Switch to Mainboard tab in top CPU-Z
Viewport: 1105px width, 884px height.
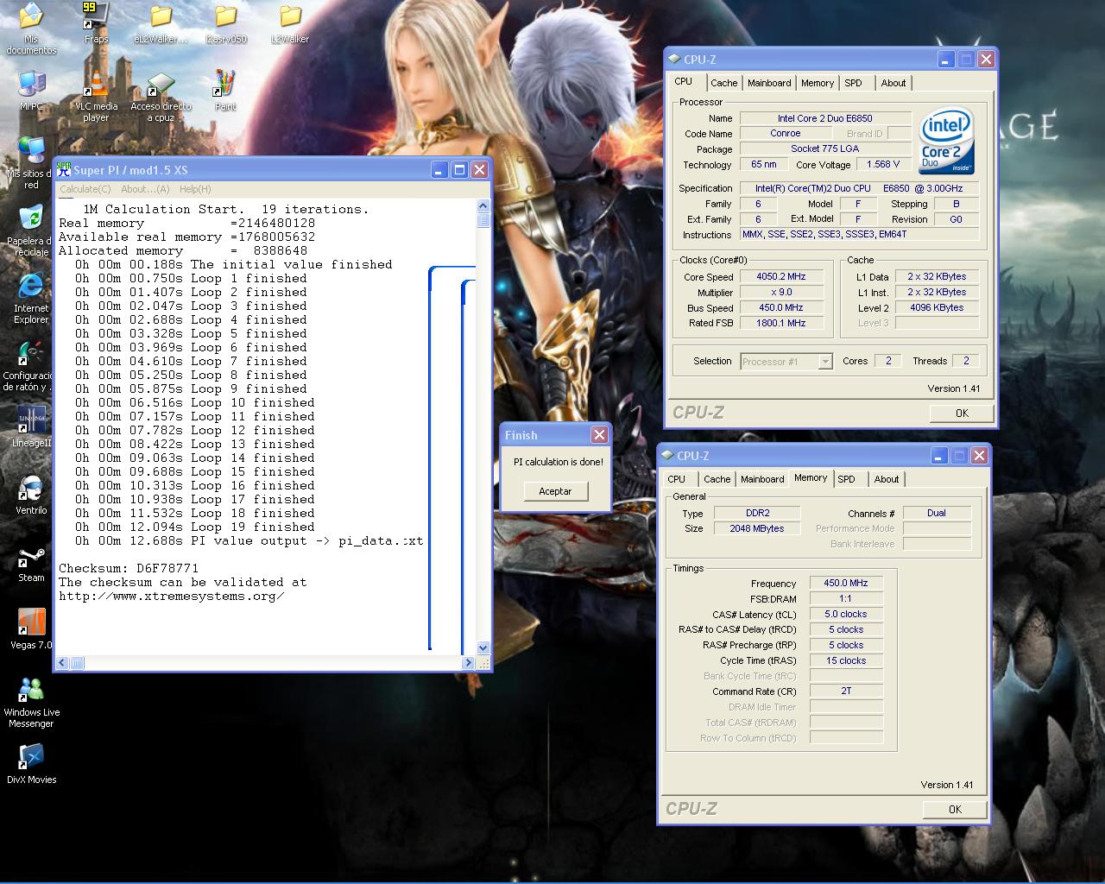[768, 83]
